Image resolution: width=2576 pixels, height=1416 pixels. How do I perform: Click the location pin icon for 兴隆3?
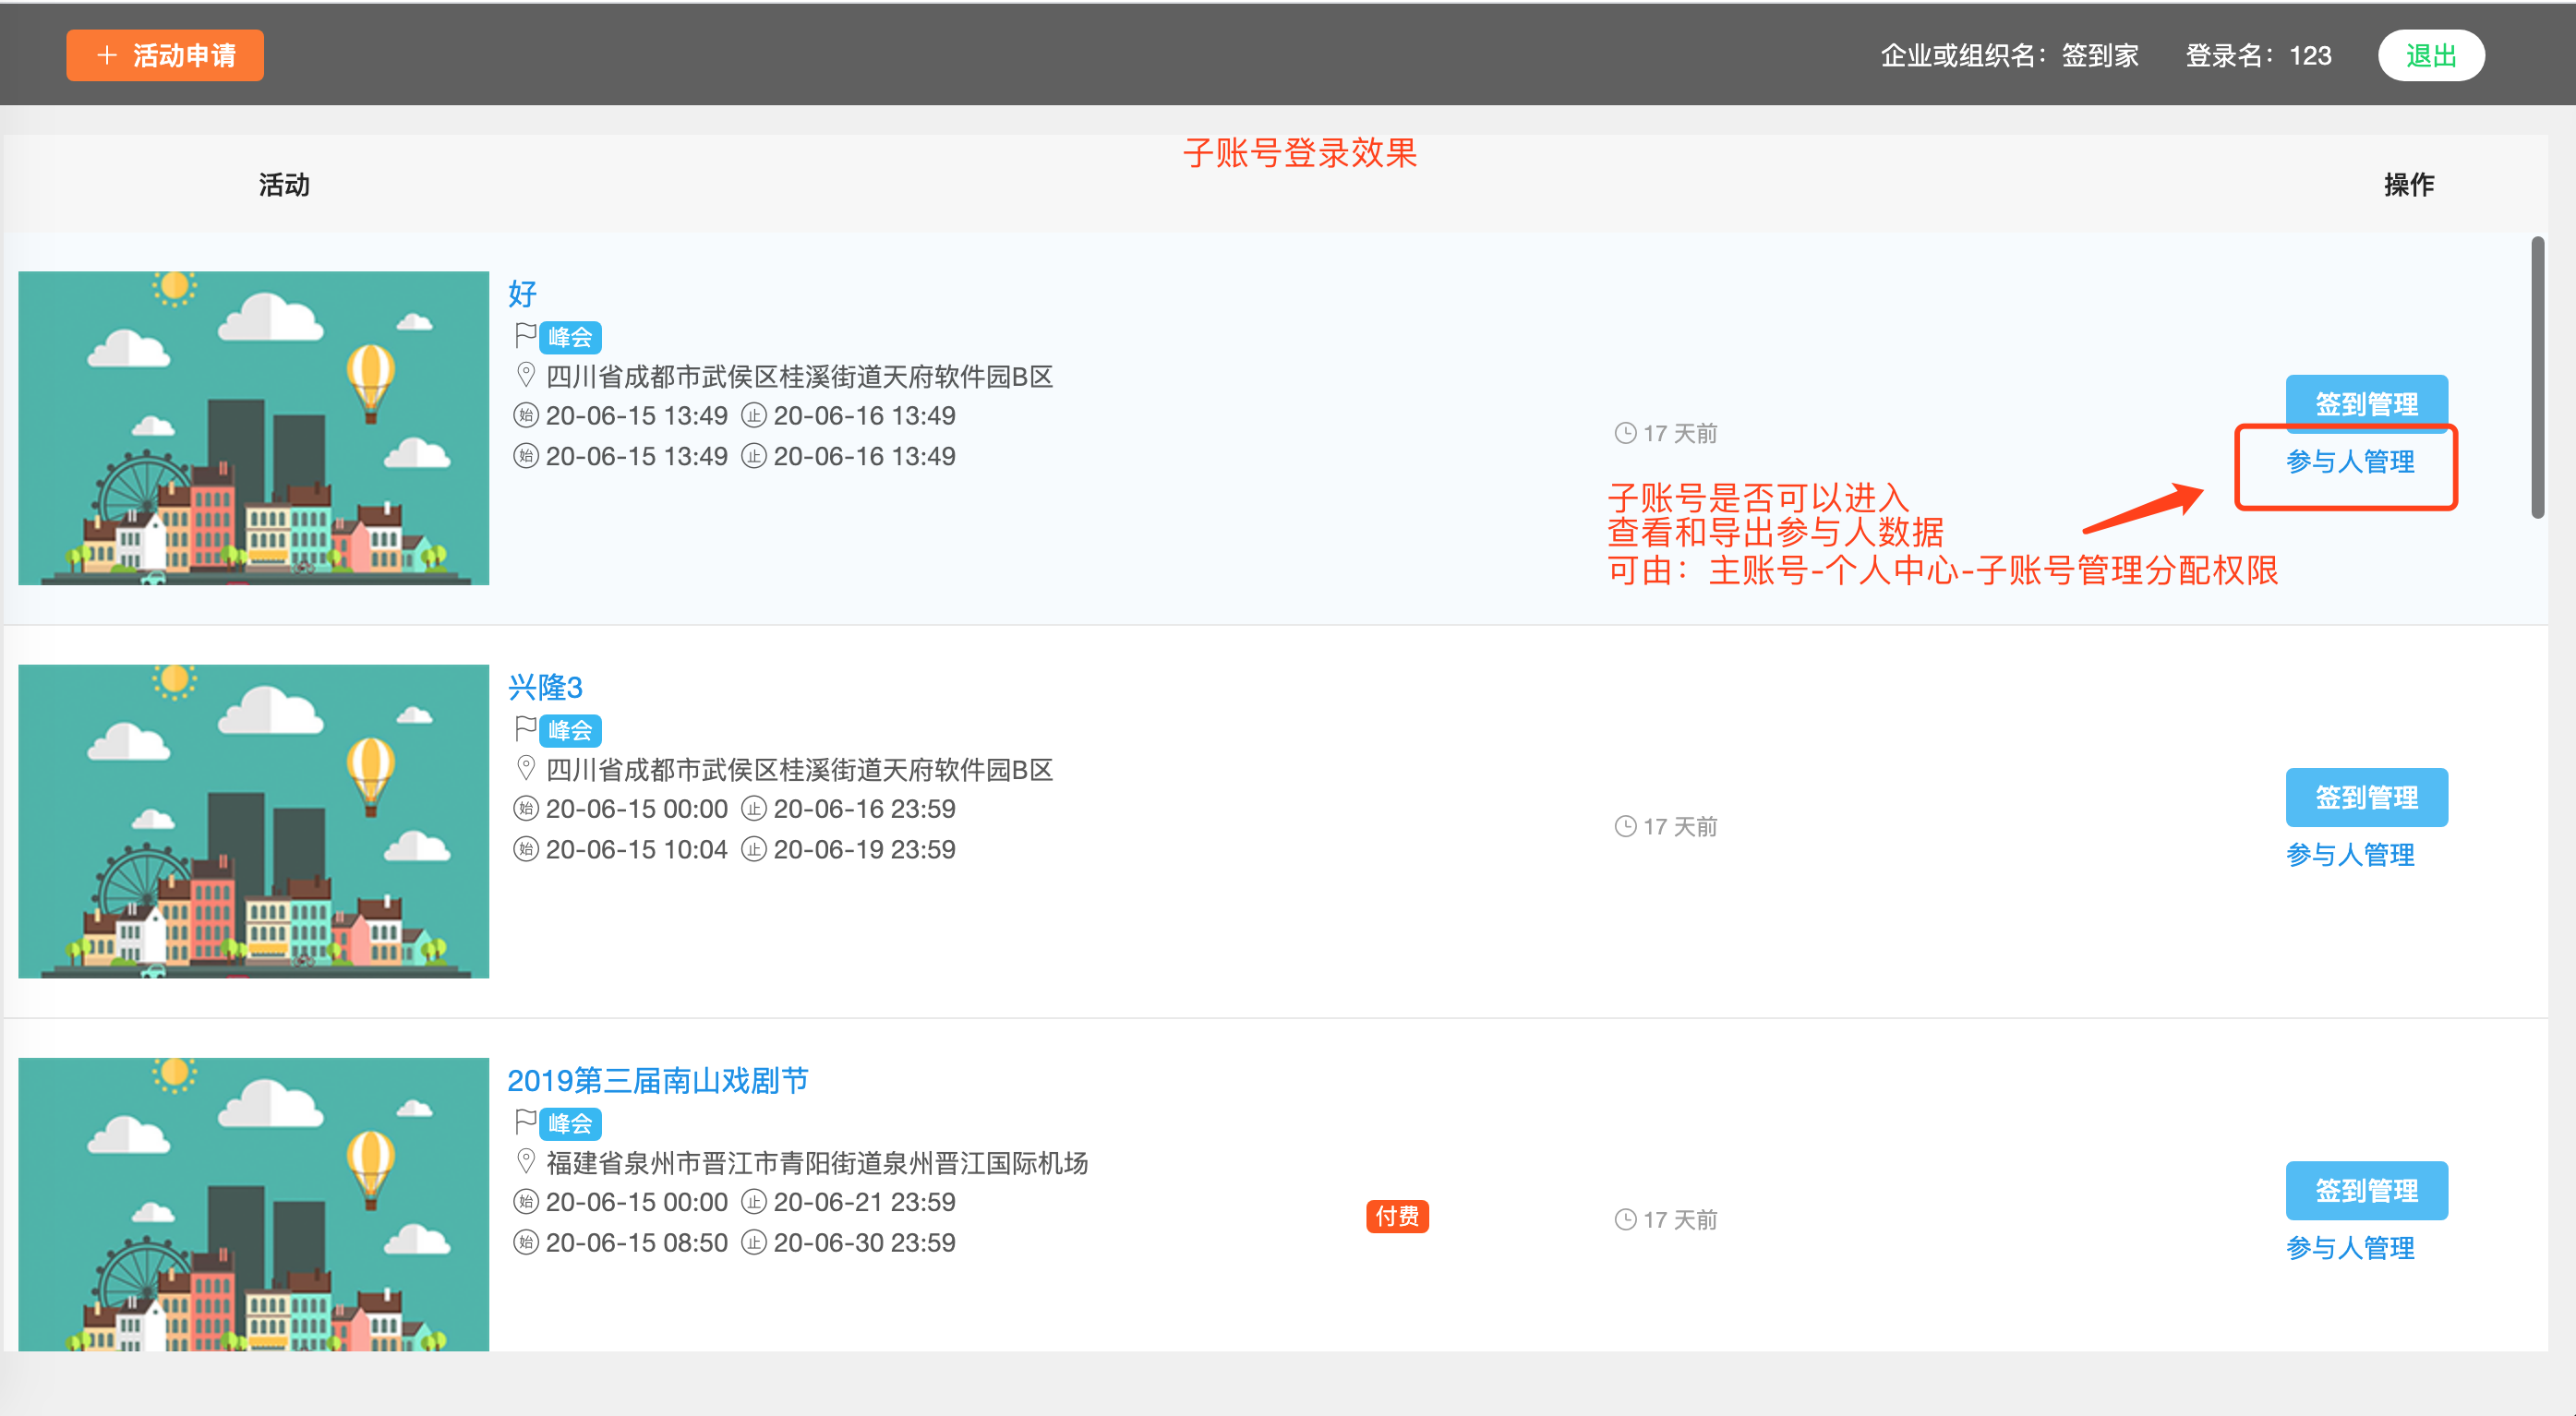pos(525,769)
